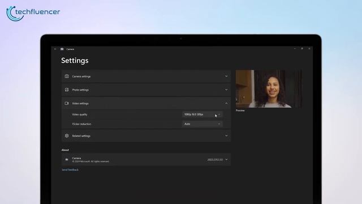Viewport: 362px width, 204px height.
Task: Click the camera icon beside Camera settings
Action: coord(67,76)
